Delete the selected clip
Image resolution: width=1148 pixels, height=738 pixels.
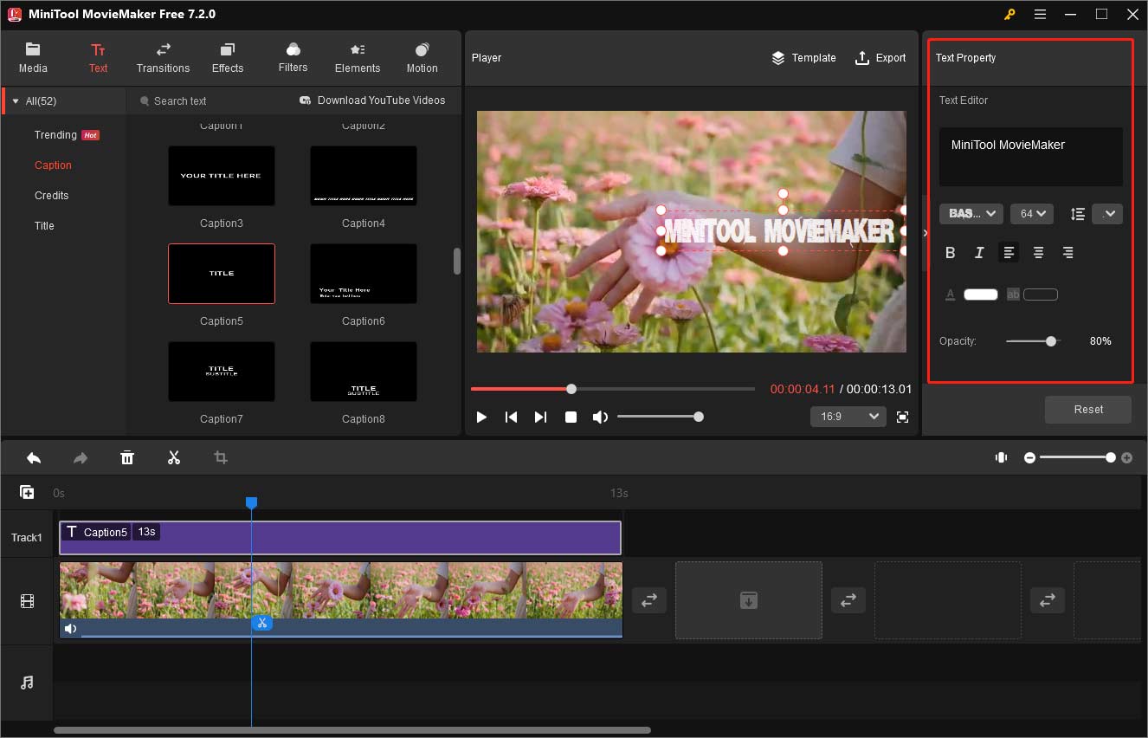tap(127, 457)
